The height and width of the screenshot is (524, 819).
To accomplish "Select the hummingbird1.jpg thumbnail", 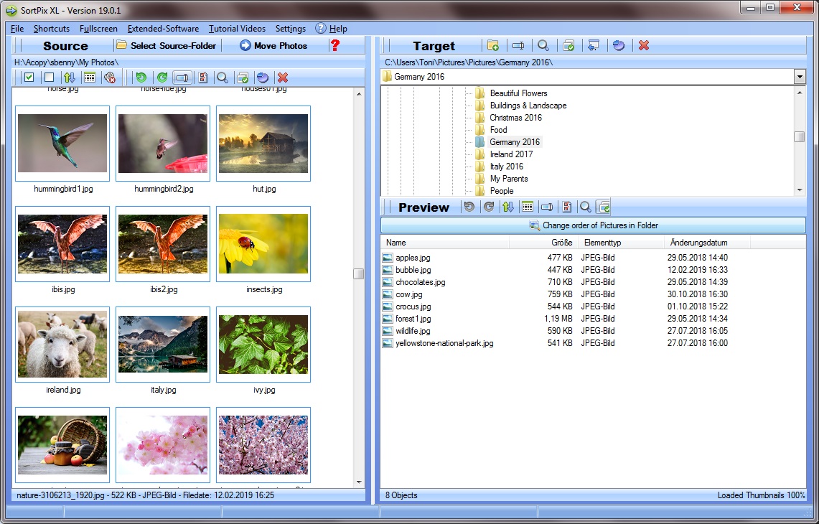I will point(62,144).
